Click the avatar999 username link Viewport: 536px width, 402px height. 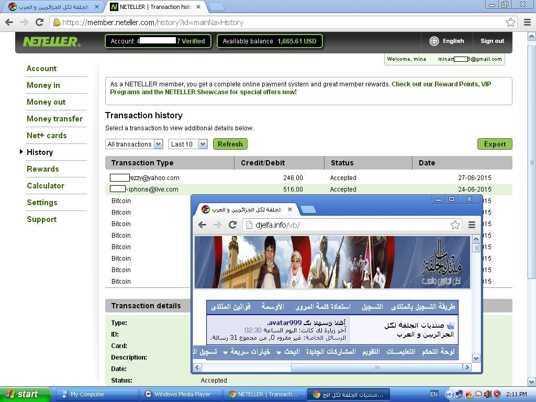[x=285, y=322]
